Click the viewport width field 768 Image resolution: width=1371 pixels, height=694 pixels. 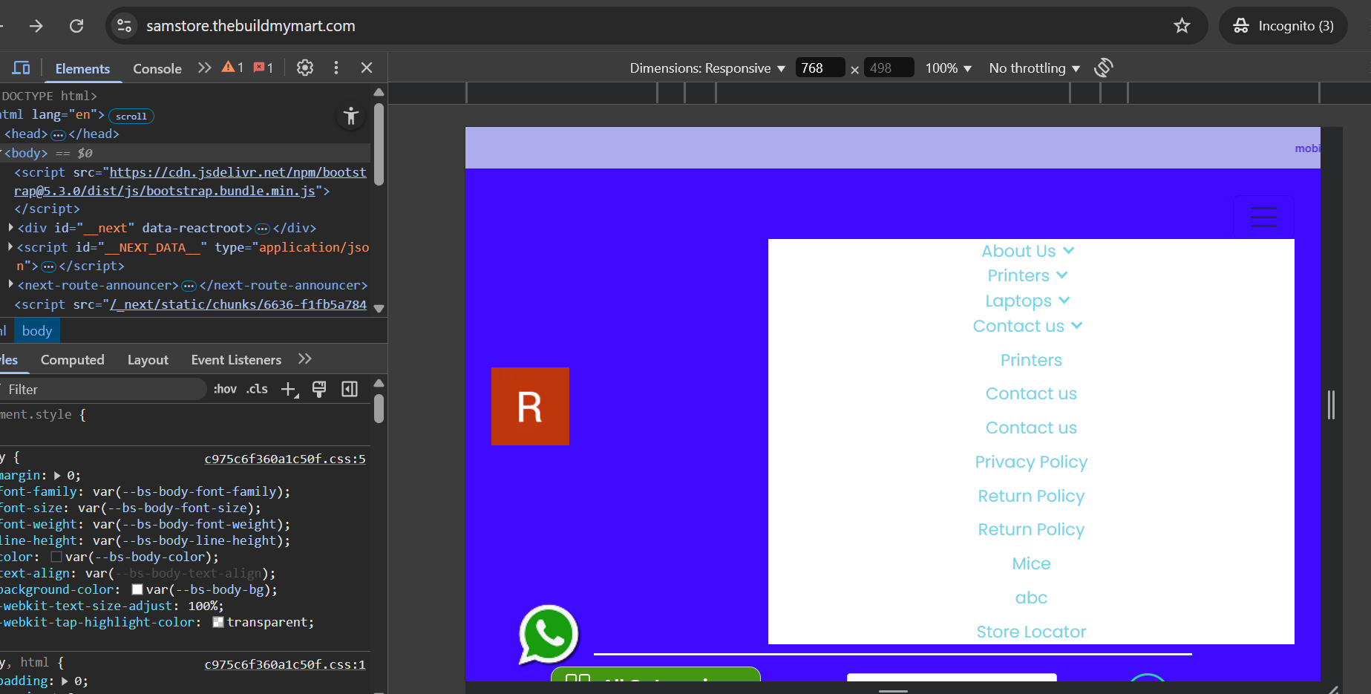click(819, 68)
